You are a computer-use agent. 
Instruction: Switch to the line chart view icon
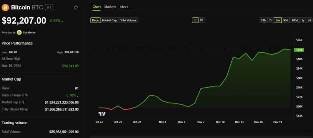(195, 20)
